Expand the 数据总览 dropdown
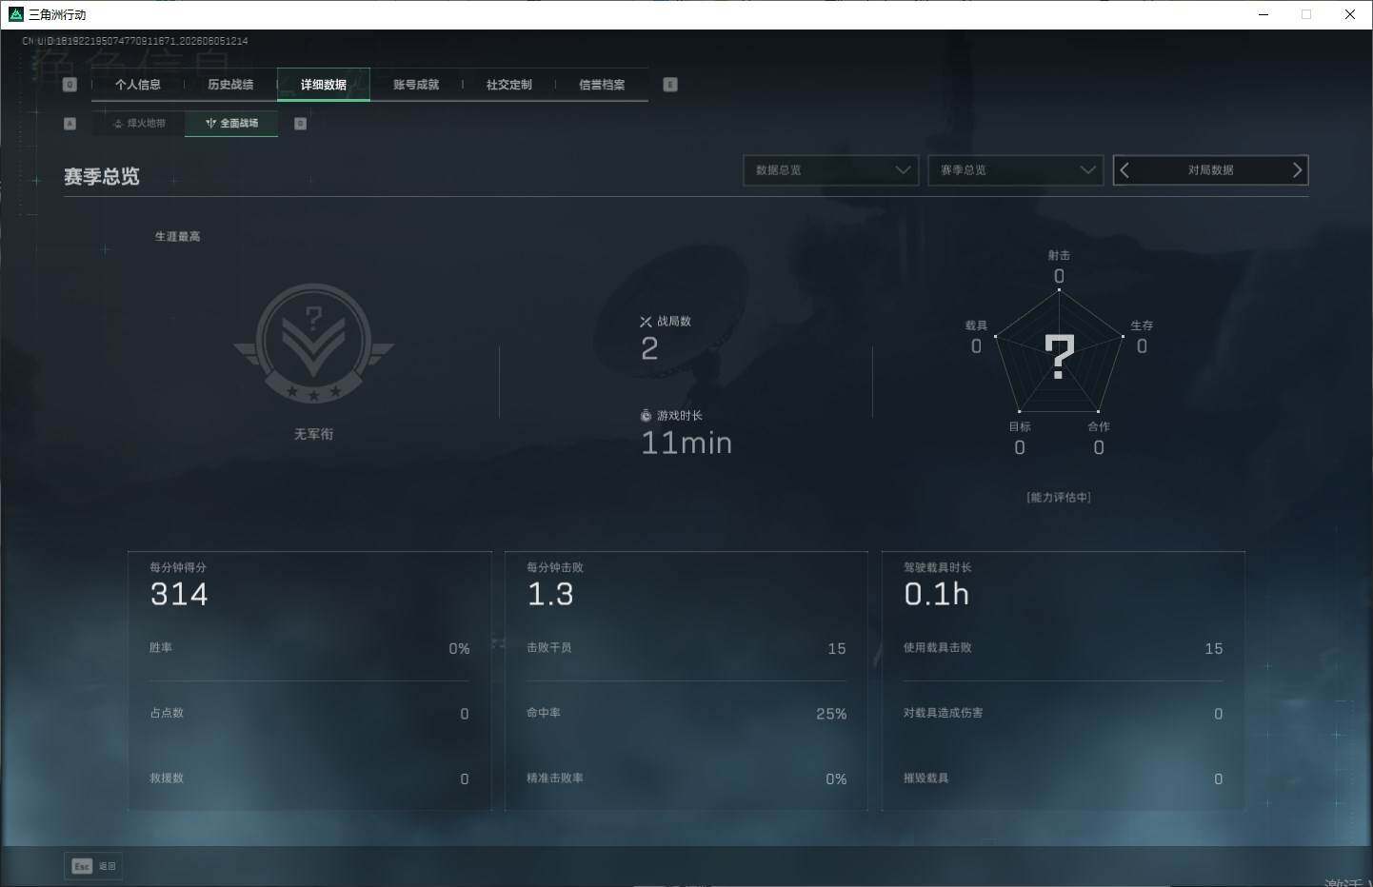Viewport: 1373px width, 887px height. [830, 170]
